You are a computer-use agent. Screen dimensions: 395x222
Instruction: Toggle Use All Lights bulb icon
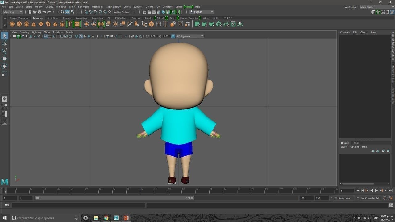[x=97, y=36]
